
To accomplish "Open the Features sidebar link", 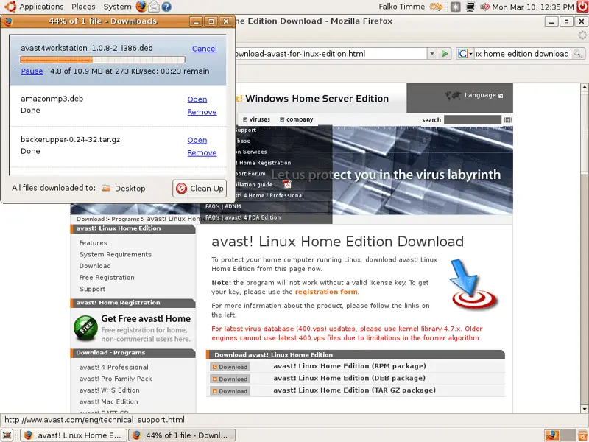I will (x=94, y=243).
